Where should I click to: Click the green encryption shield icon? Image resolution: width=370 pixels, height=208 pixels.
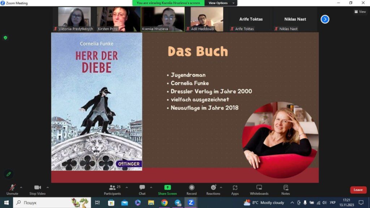click(x=5, y=38)
